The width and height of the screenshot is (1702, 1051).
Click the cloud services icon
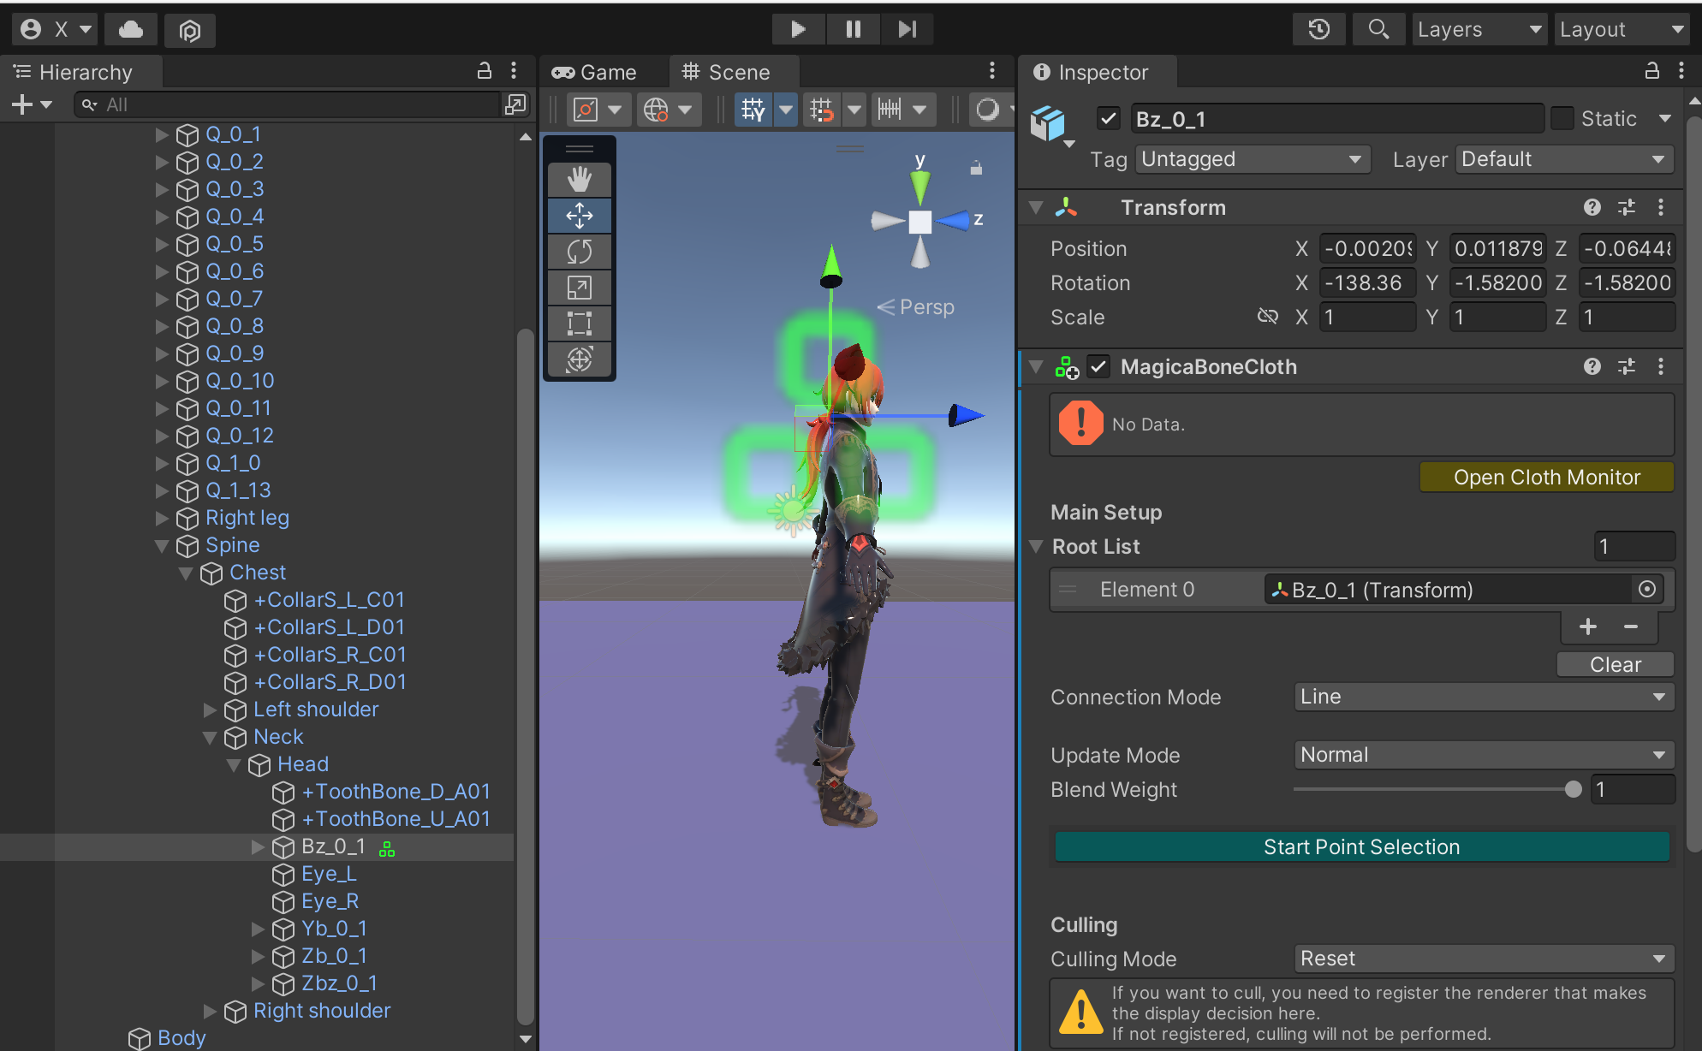pos(131,30)
